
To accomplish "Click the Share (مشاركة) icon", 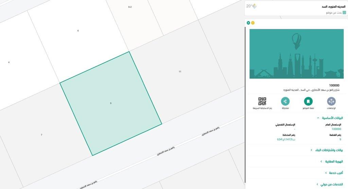I will pyautogui.click(x=285, y=101).
